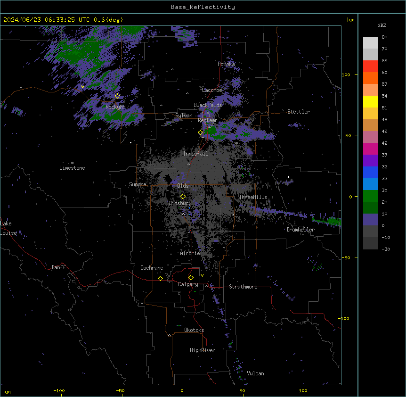Select the magenta 39-42 dBZ legend swatch
Screen dimensions: 406x397
coord(370,149)
